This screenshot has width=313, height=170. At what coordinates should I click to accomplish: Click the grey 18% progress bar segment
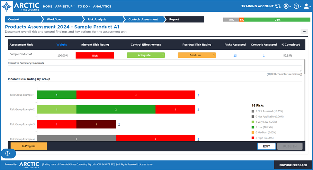pos(231,20)
